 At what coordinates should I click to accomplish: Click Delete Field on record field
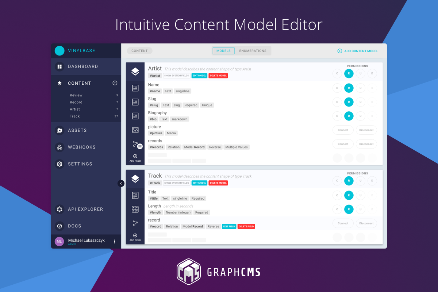pyautogui.click(x=246, y=226)
